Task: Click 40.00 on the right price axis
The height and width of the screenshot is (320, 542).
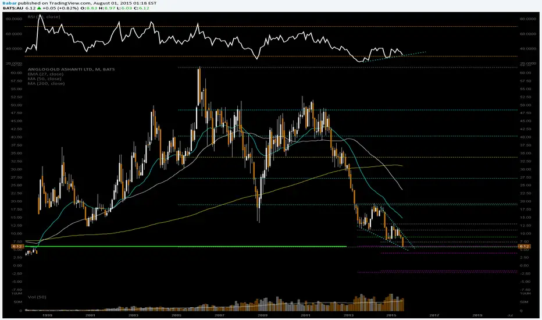Action: (525, 137)
